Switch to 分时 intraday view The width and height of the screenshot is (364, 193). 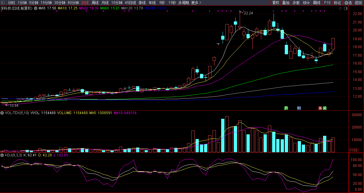pyautogui.click(x=11, y=3)
